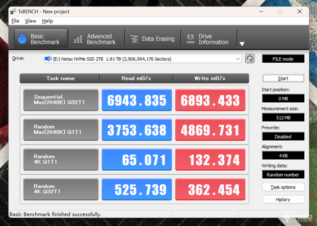This screenshot has height=226, width=317.
Task: Select Random 4K Q1T1 task
Action: point(61,160)
